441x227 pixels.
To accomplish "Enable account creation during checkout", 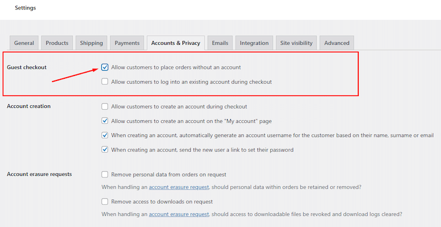I will coord(105,106).
